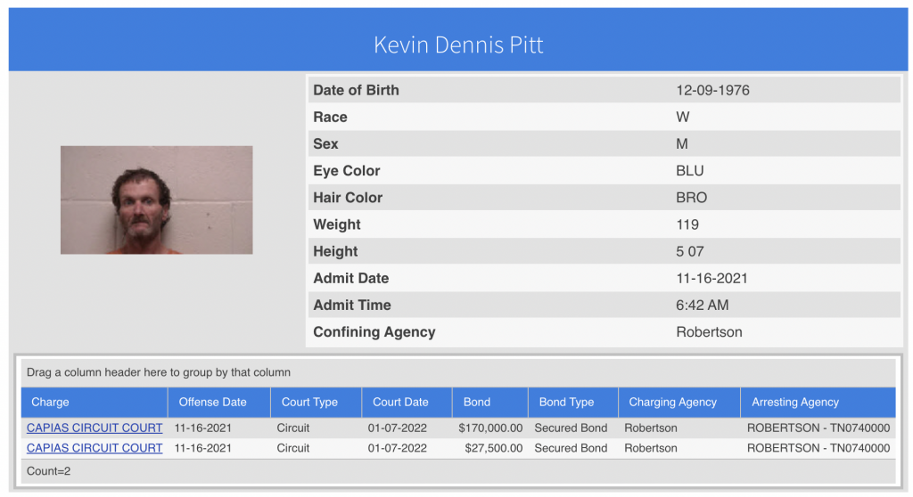The width and height of the screenshot is (913, 497).
Task: Click the Charging Agency column header
Action: [672, 402]
